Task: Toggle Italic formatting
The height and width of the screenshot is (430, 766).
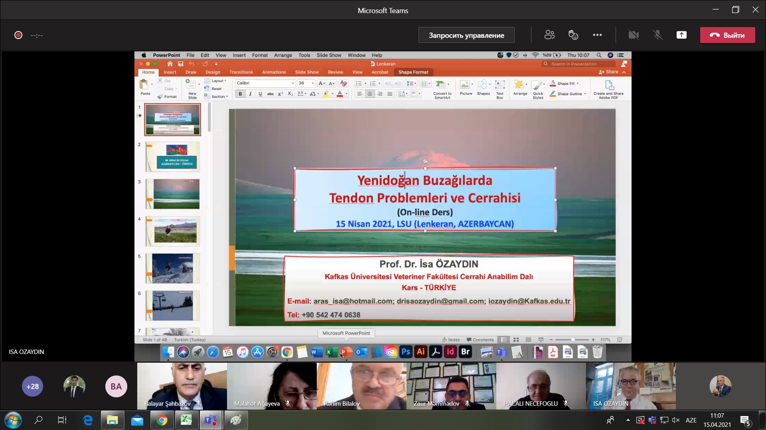Action: tap(250, 94)
